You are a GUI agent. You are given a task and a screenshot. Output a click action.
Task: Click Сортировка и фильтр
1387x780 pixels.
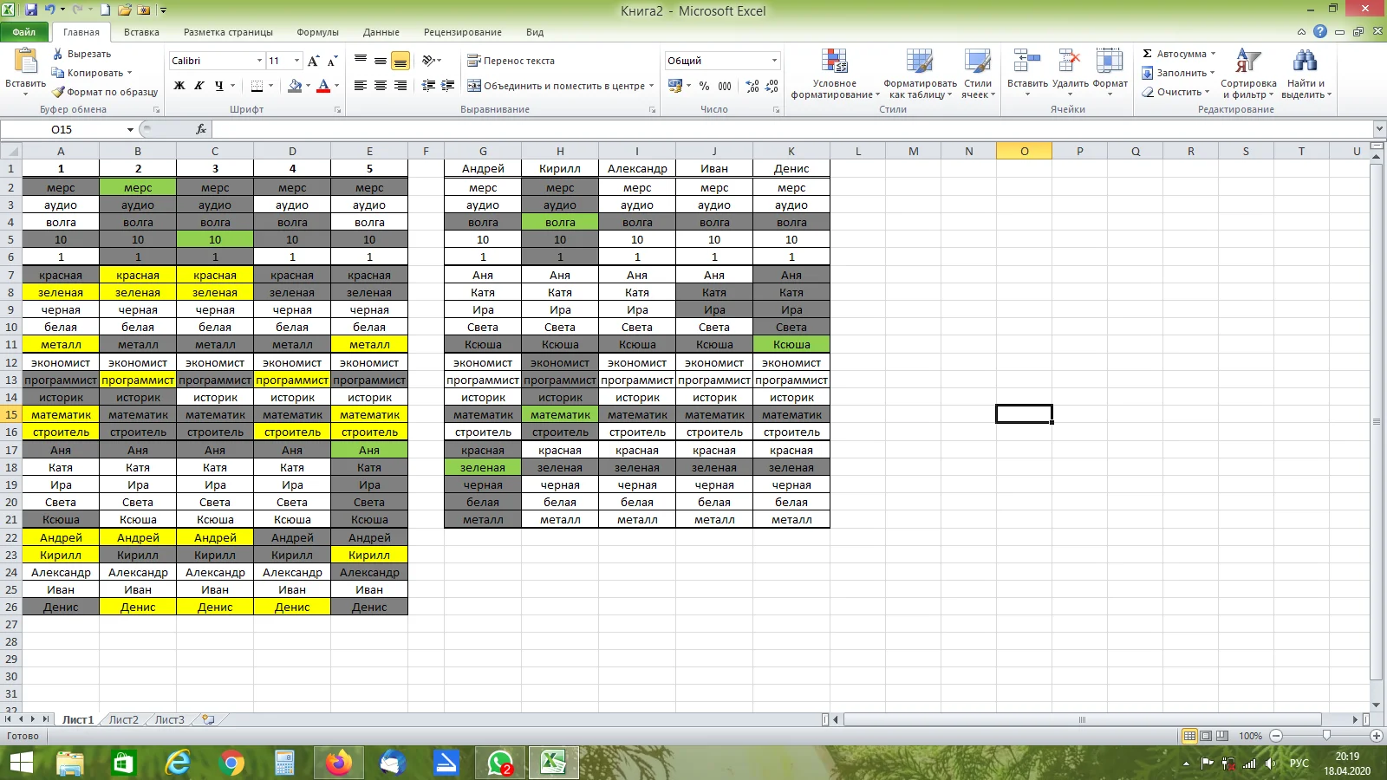pos(1248,74)
